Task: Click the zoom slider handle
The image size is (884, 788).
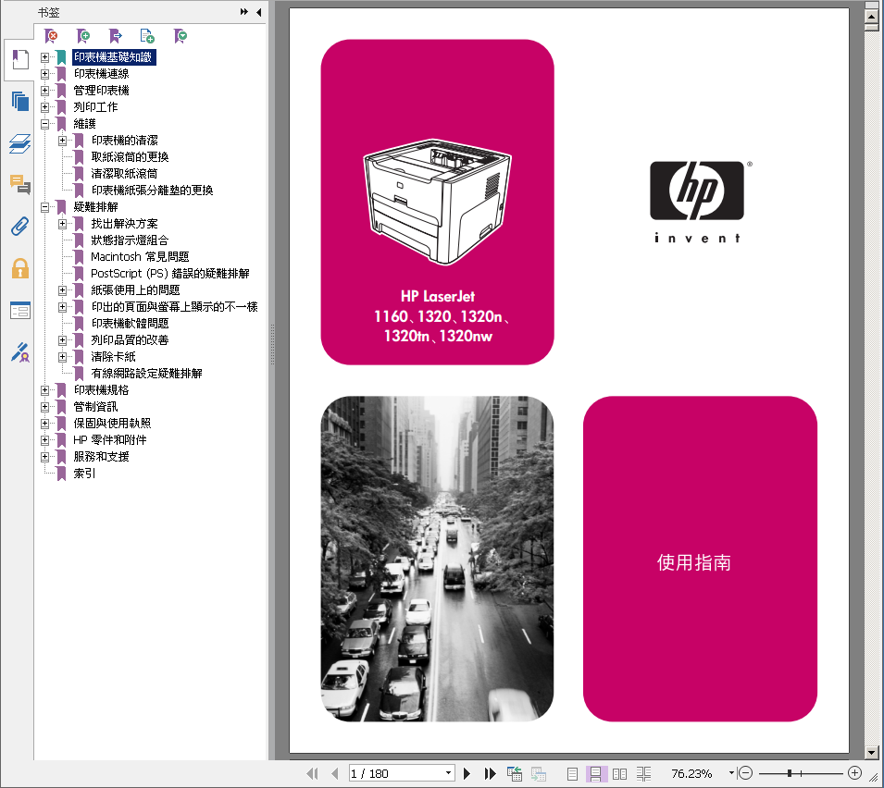Action: 790,773
